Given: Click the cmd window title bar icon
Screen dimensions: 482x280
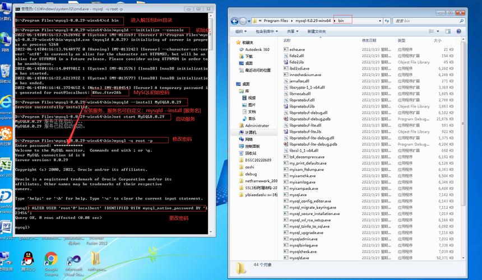Looking at the screenshot, I should (18, 9).
